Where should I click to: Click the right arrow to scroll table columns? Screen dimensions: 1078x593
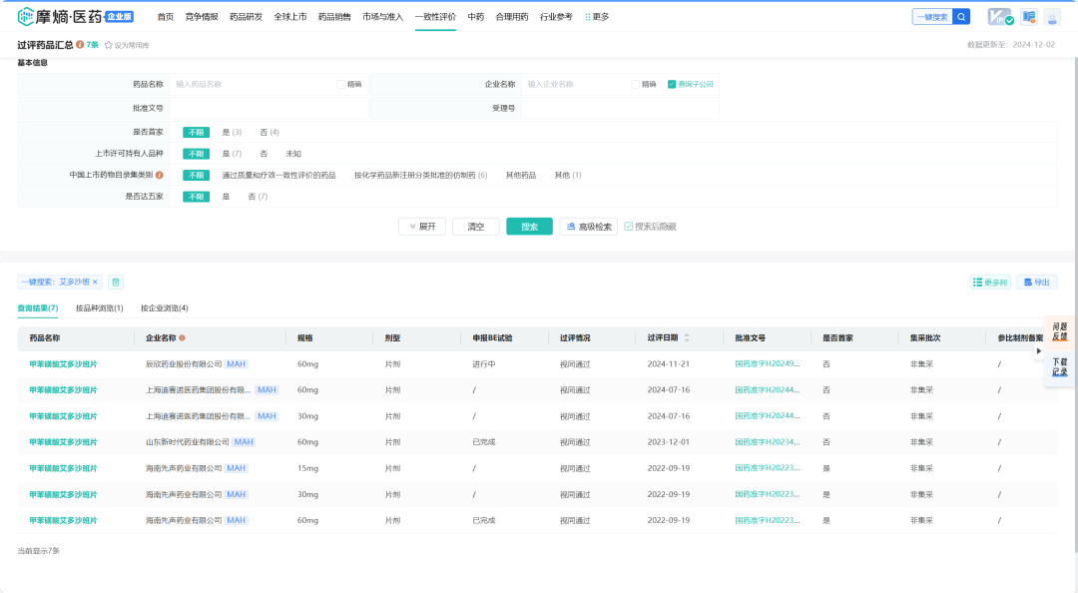click(1039, 350)
